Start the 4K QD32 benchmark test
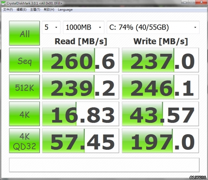This screenshot has height=180, width=208. tap(24, 141)
